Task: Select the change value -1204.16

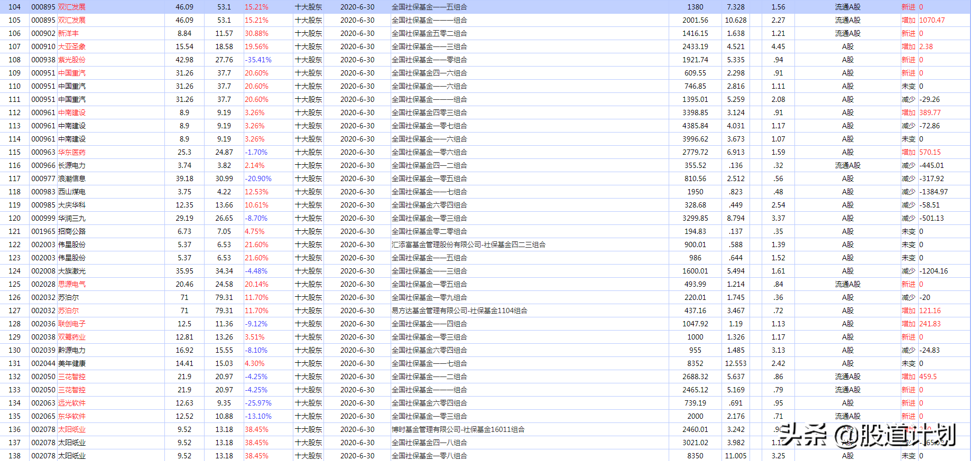Action: tap(933, 271)
